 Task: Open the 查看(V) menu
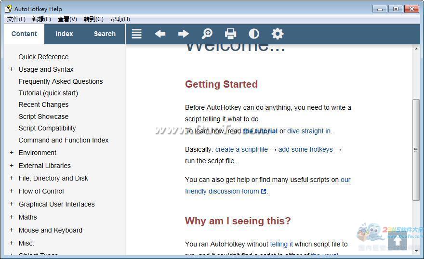(67, 19)
